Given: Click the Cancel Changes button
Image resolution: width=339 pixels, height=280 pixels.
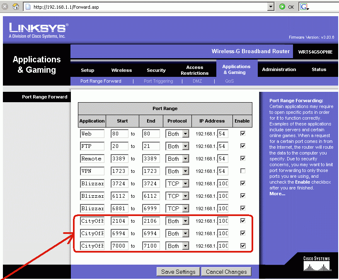Looking at the screenshot, I should tap(226, 272).
